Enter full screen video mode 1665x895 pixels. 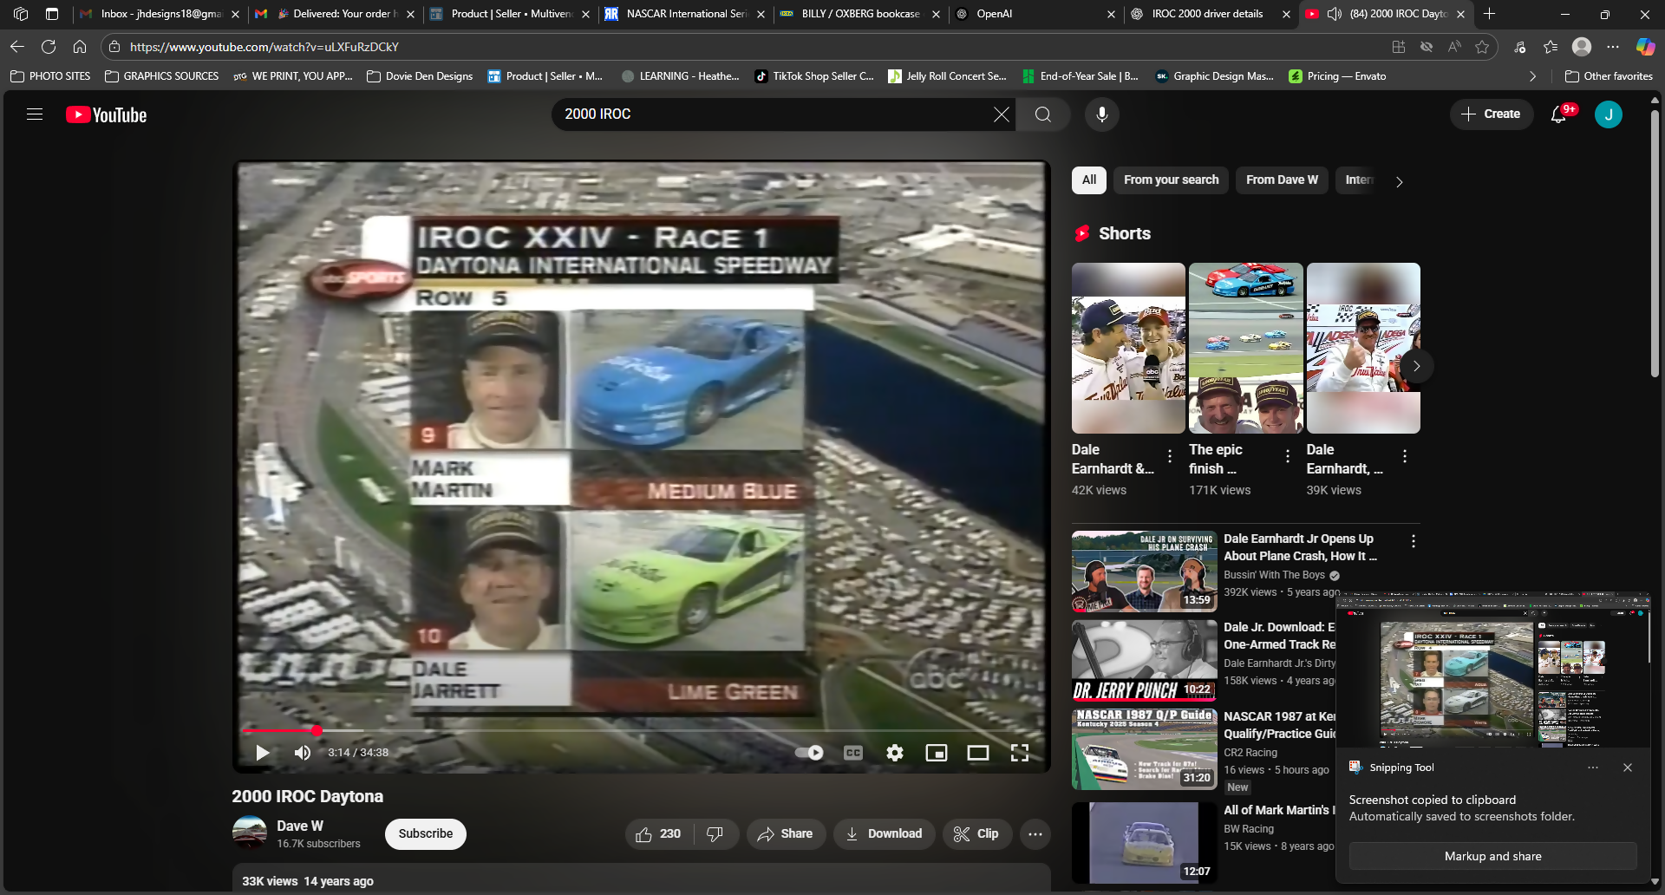coord(1020,753)
